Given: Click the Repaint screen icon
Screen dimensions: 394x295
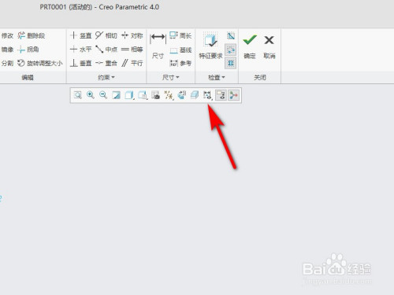Looking at the screenshot, I should [x=116, y=95].
